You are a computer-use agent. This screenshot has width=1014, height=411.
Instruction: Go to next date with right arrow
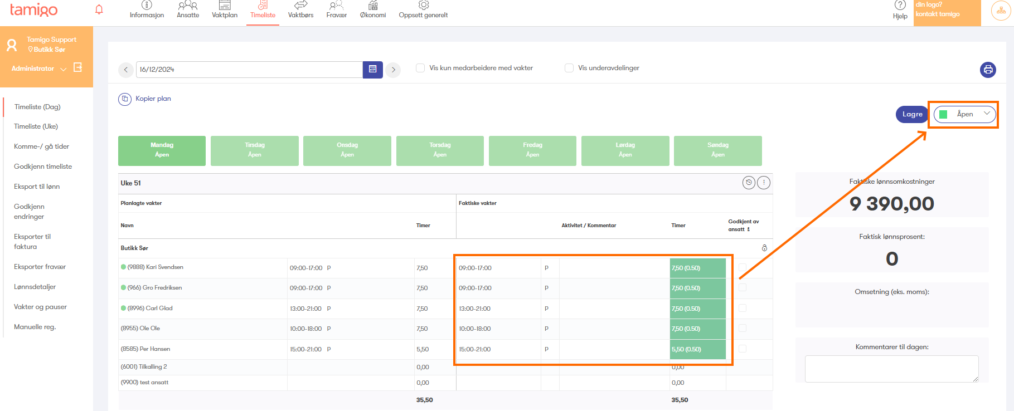tap(393, 70)
